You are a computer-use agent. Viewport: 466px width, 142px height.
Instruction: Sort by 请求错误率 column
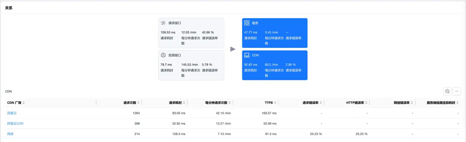tap(321, 103)
